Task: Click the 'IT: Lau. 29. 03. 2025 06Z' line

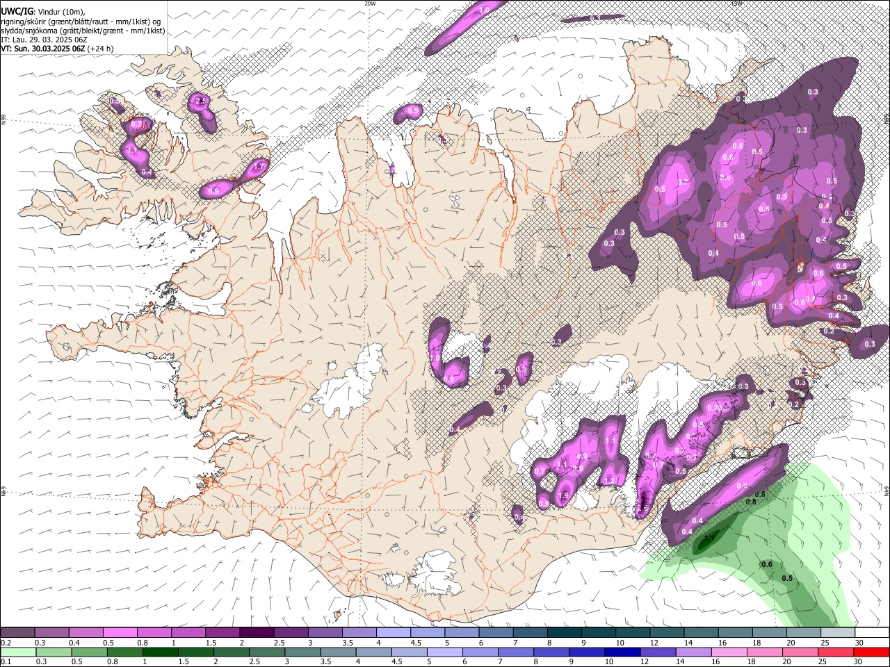Action: pyautogui.click(x=44, y=40)
